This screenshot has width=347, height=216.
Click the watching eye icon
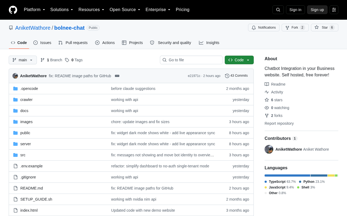(267, 108)
